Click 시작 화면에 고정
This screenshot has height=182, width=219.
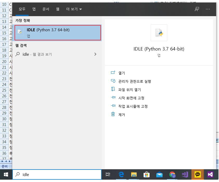(x=131, y=98)
